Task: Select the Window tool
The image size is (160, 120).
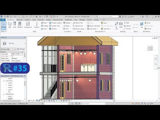Action: (x=20, y=25)
